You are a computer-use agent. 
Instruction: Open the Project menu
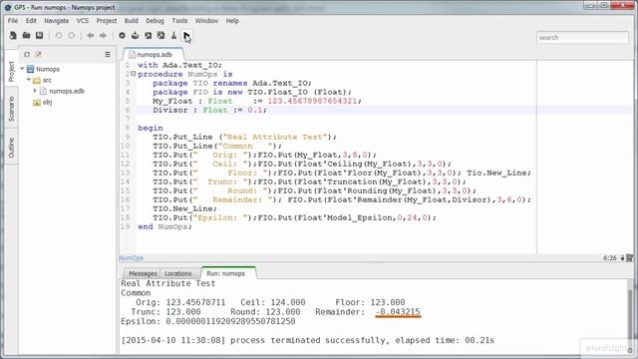coord(107,21)
